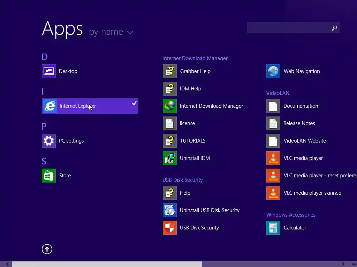Click the 'PC settings' label text
This screenshot has height=267, width=357.
click(71, 141)
